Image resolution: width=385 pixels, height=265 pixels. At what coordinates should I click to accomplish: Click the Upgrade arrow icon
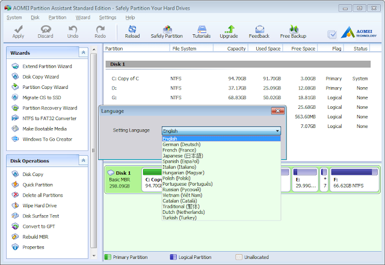pyautogui.click(x=229, y=29)
